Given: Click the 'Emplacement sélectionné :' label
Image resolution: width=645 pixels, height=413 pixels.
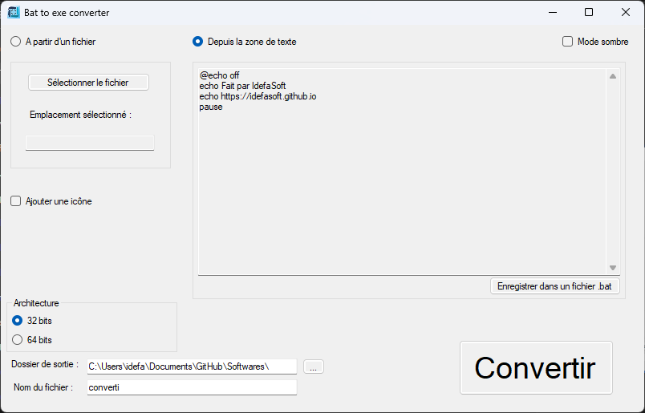Looking at the screenshot, I should tap(80, 115).
